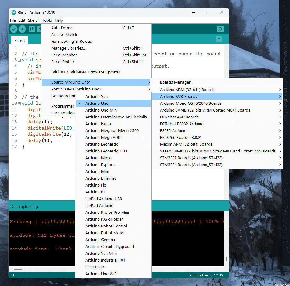Select Arduino Duemilanove or Diecimila board
The image size is (290, 286).
click(x=113, y=117)
